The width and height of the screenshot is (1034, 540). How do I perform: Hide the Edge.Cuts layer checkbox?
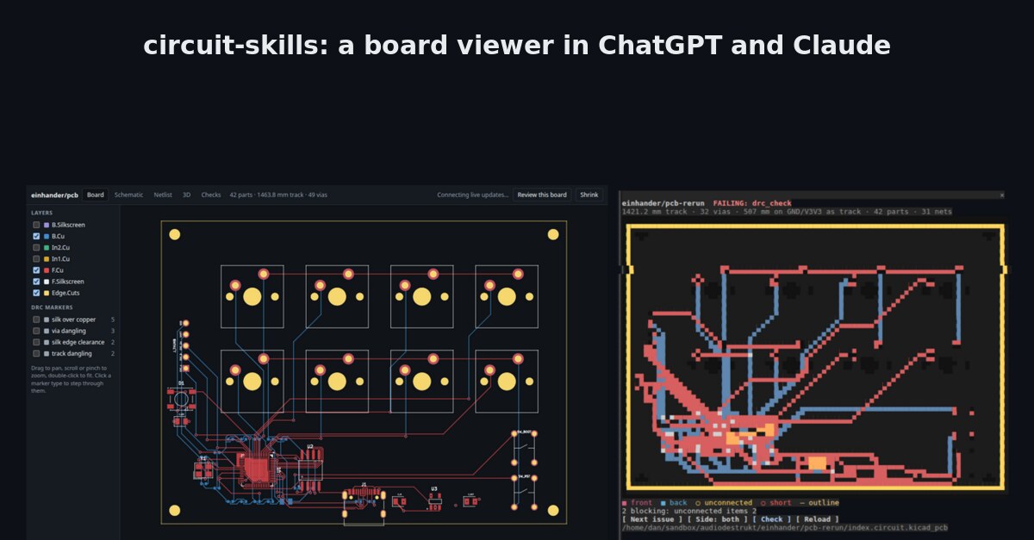[36, 293]
